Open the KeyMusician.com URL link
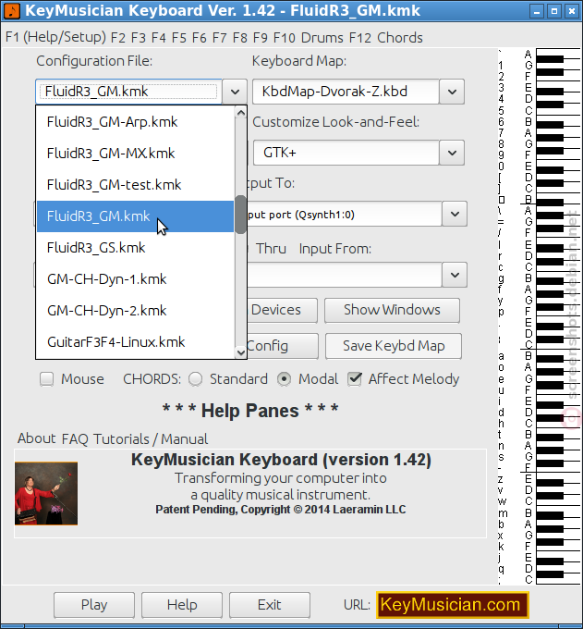Image resolution: width=583 pixels, height=629 pixels. tap(453, 605)
